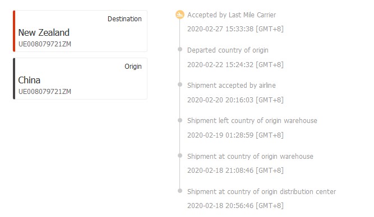Image resolution: width=374 pixels, height=217 pixels.
Task: Click the Shipment left origin warehouse timeline dot
Action: click(x=180, y=120)
